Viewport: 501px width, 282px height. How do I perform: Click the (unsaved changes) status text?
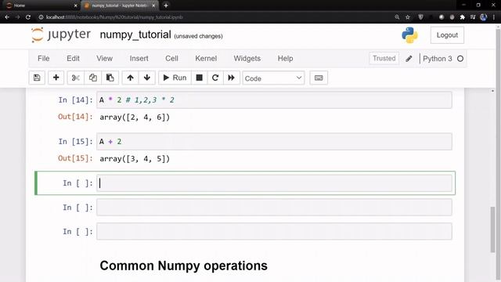pos(198,36)
